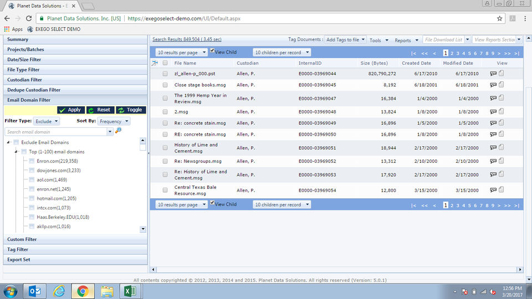The height and width of the screenshot is (299, 532).
Task: Expand Custodian Filter panel
Action: (x=75, y=80)
